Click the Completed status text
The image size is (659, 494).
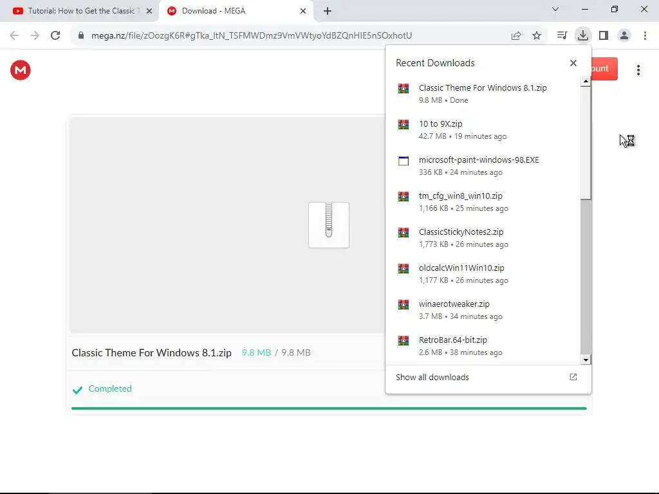coord(110,389)
